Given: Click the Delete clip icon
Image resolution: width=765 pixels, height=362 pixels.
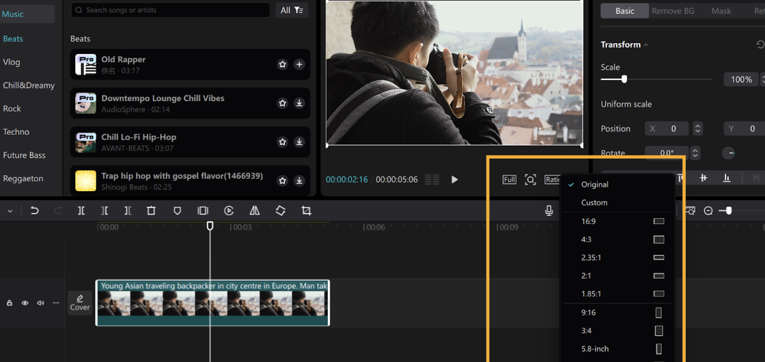Looking at the screenshot, I should click(x=151, y=211).
